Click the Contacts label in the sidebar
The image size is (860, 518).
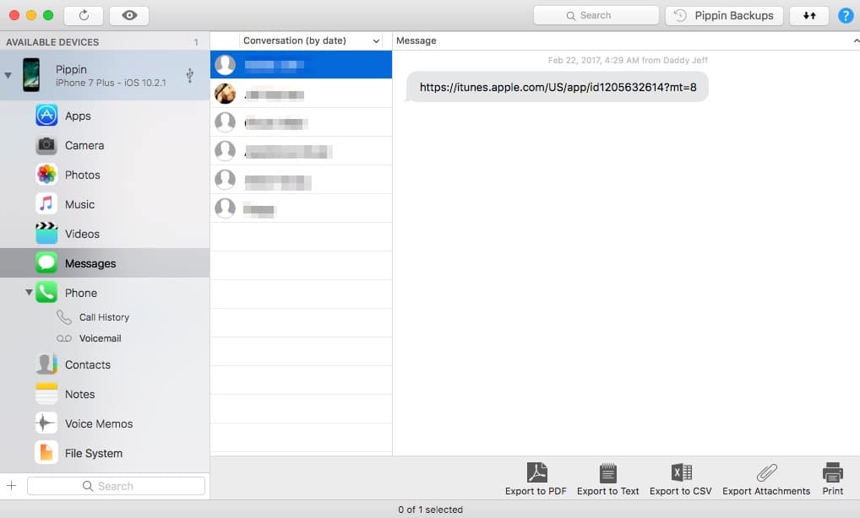tap(88, 364)
